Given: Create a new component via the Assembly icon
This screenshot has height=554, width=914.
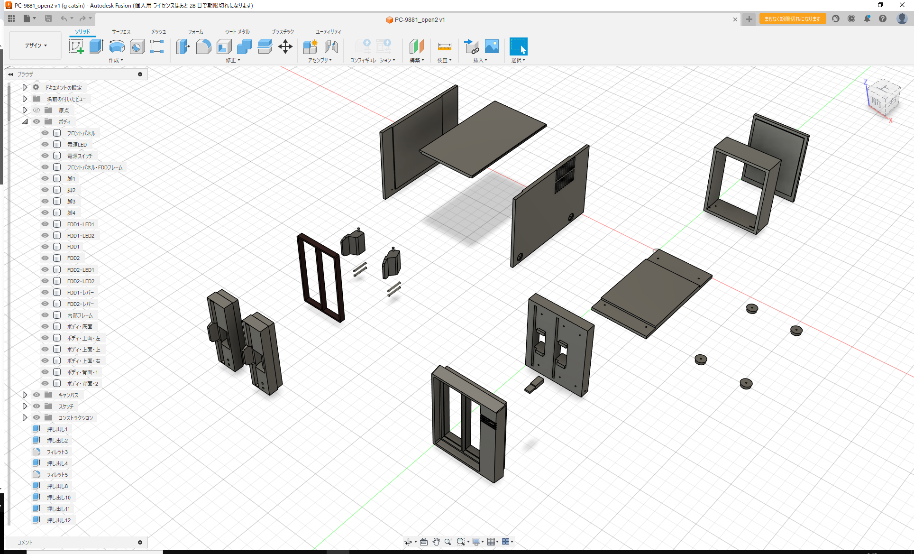Looking at the screenshot, I should (x=311, y=46).
